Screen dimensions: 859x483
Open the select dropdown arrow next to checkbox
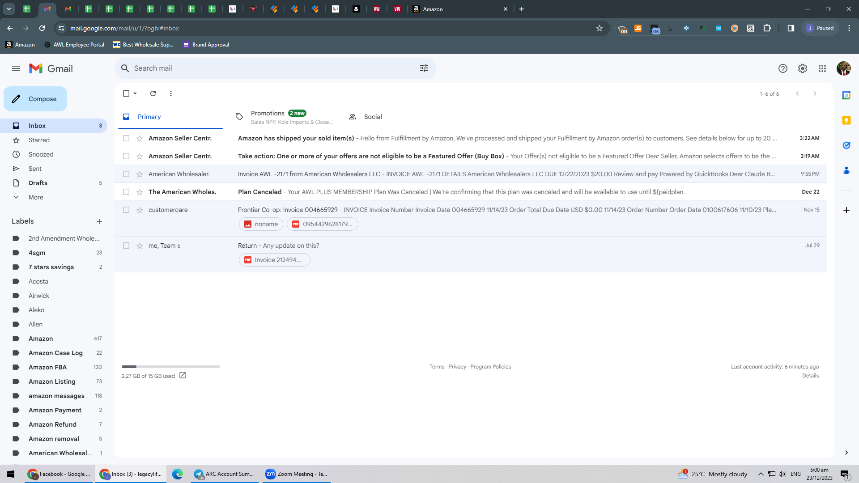tap(135, 93)
